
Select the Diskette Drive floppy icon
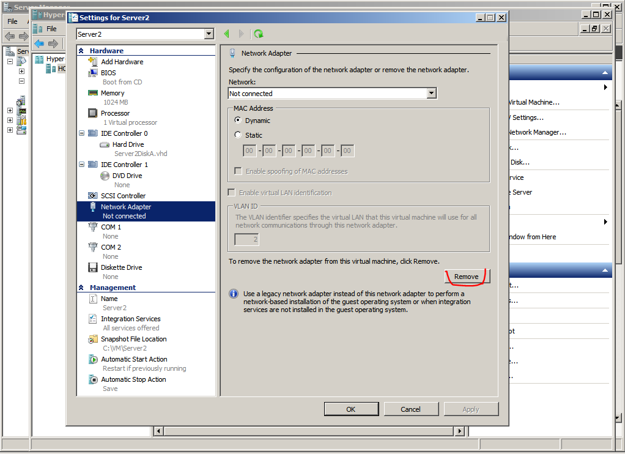[x=93, y=267]
